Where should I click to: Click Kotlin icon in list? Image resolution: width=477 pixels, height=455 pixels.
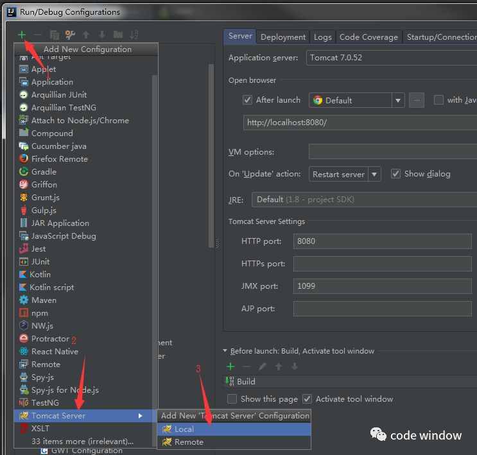[x=23, y=274]
